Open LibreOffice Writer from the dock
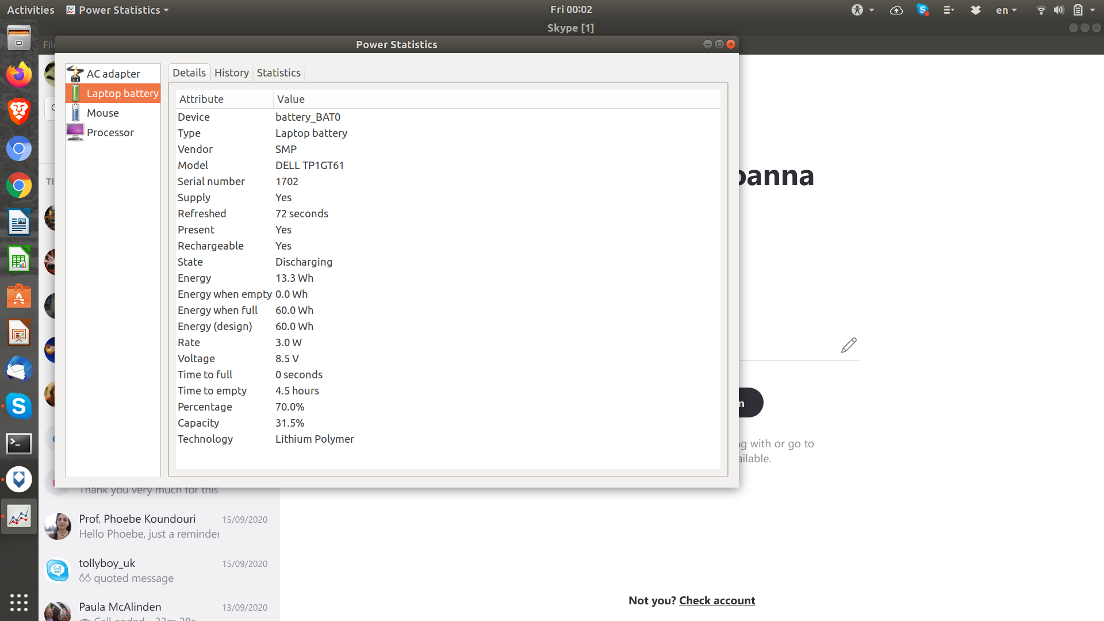Screen dimensions: 1104x621 [19, 222]
